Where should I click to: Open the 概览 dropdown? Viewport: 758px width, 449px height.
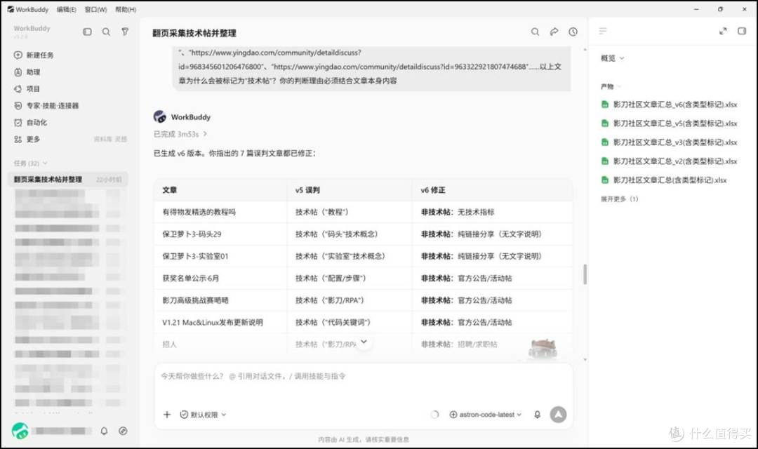(x=613, y=58)
